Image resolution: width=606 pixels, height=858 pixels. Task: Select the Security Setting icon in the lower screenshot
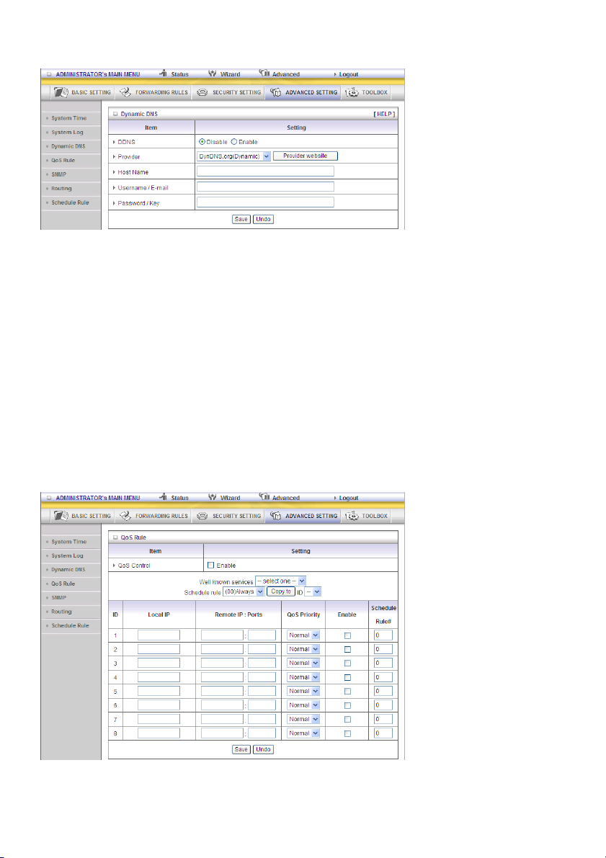(202, 516)
